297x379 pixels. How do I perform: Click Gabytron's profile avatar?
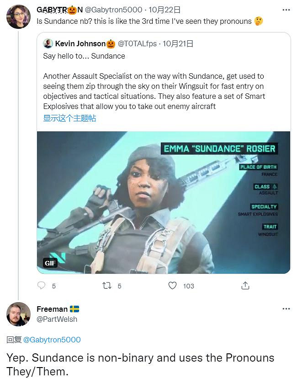(18, 16)
